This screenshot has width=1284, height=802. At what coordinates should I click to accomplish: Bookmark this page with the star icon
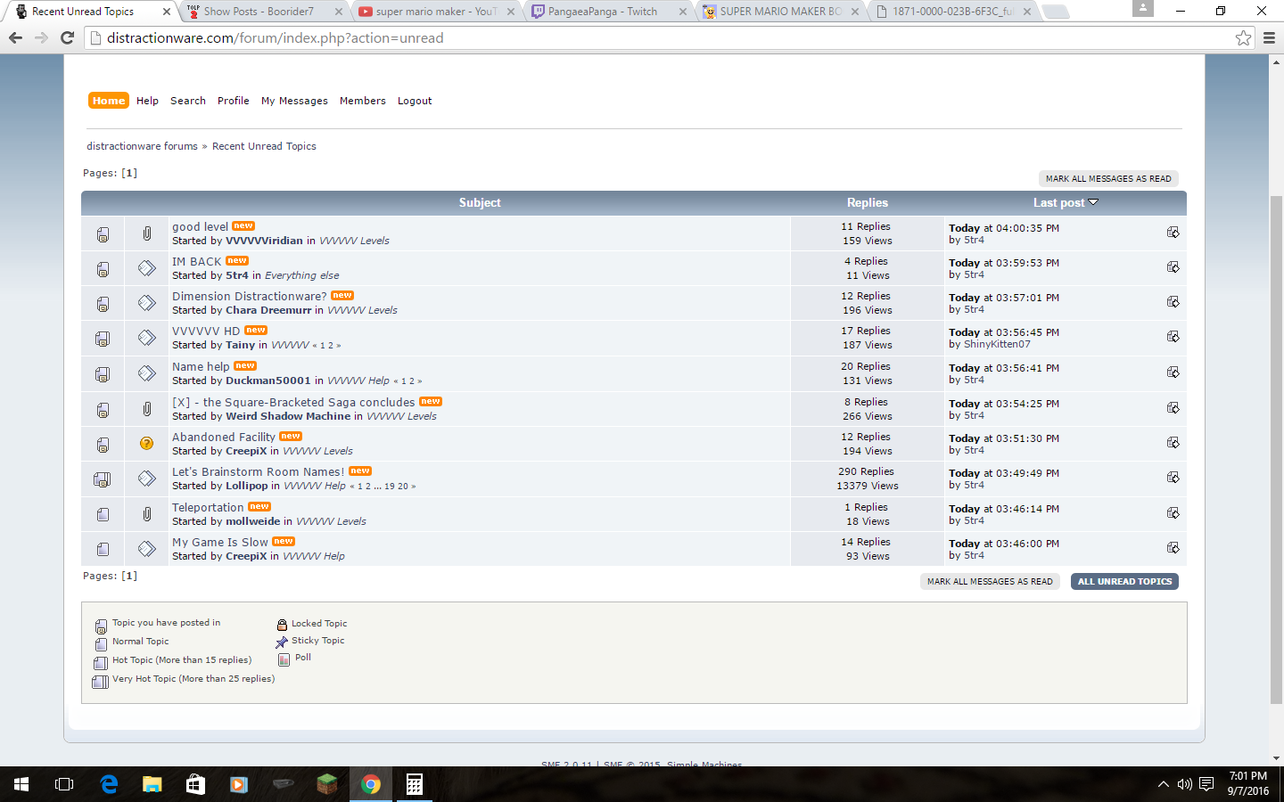pyautogui.click(x=1243, y=37)
